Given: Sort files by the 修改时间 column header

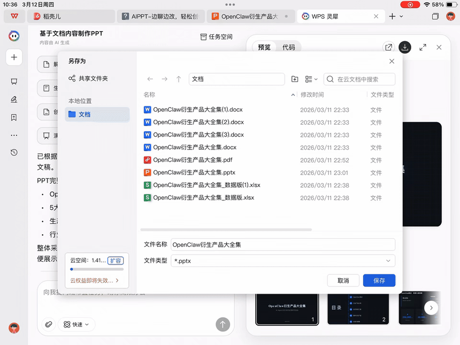Looking at the screenshot, I should click(312, 95).
